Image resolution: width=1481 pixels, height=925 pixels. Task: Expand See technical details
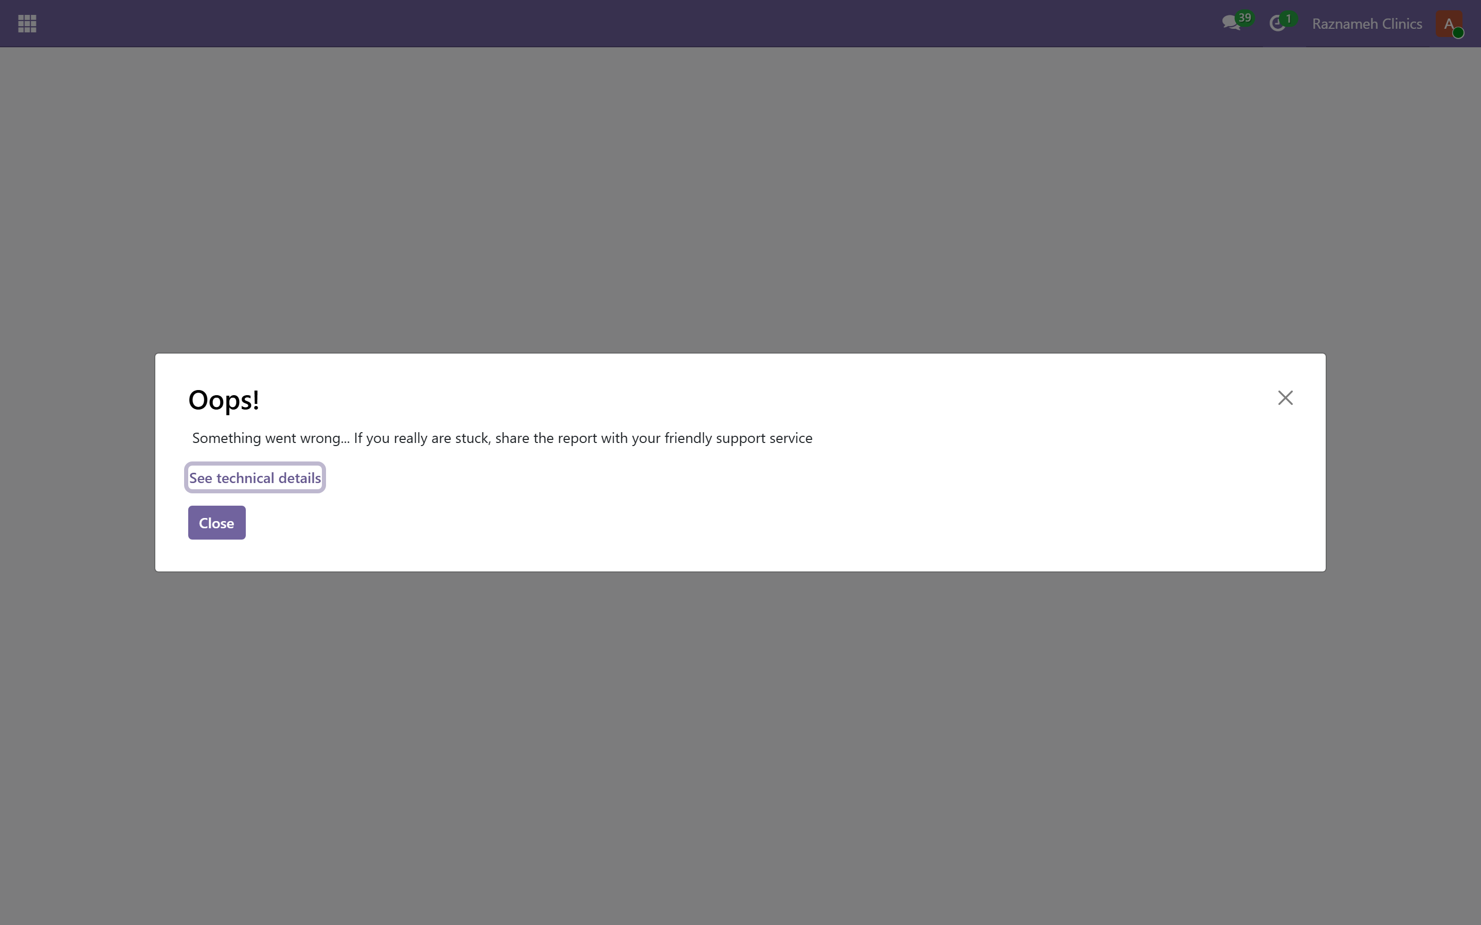point(255,478)
